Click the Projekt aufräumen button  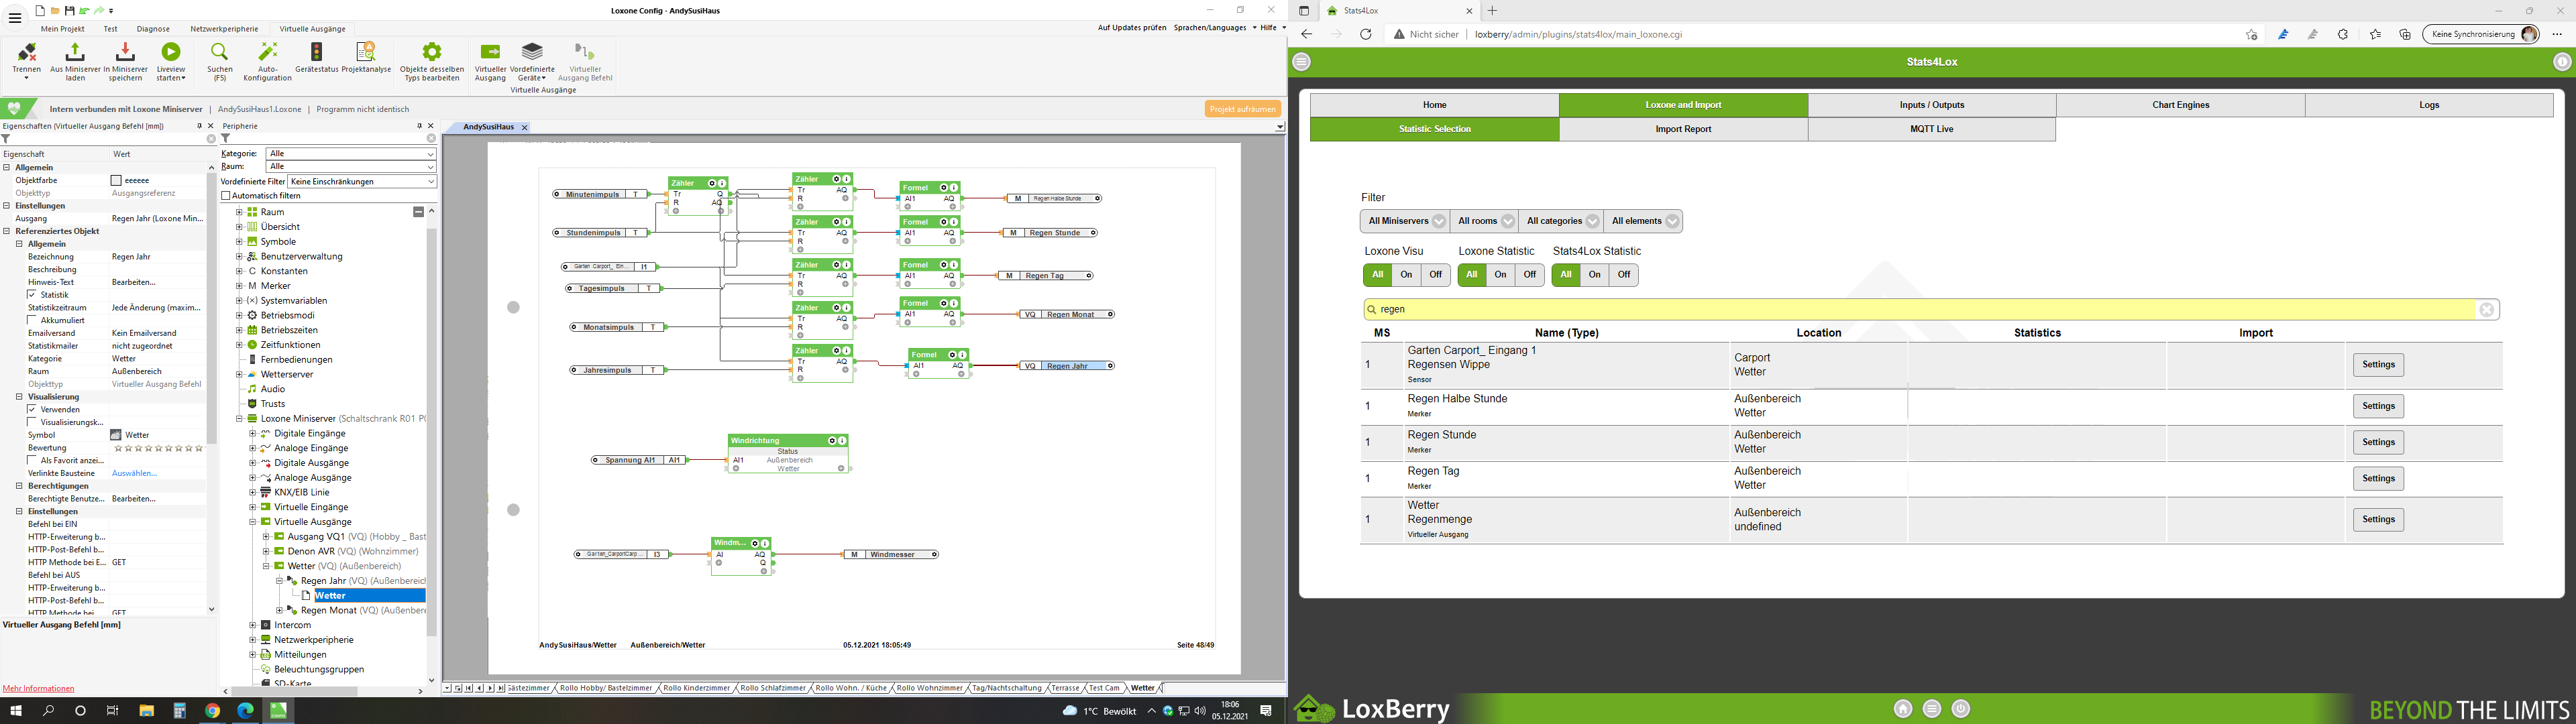1243,109
